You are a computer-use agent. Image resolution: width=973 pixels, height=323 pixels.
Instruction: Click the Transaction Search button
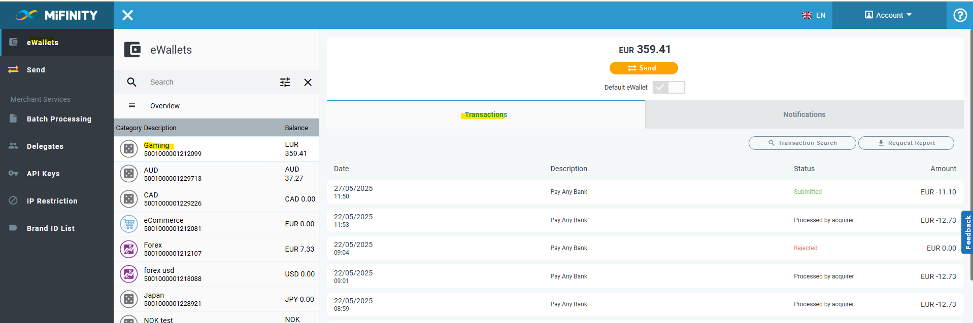(802, 143)
